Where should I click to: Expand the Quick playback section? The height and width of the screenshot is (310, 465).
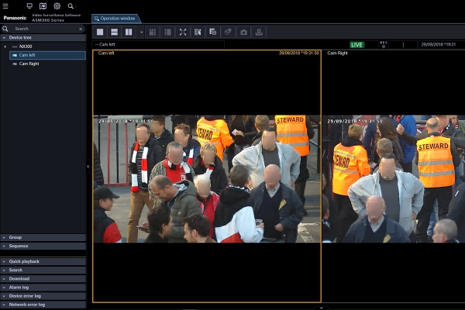[43, 261]
